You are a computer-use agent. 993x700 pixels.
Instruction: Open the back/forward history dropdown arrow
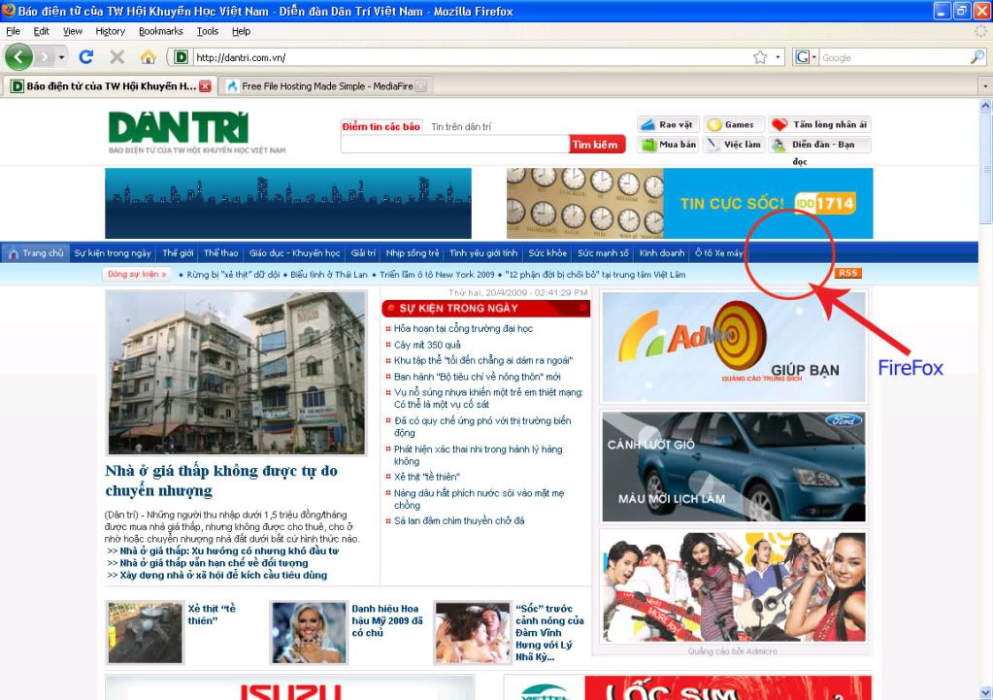(61, 57)
